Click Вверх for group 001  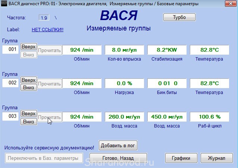pyautogui.click(x=29, y=47)
